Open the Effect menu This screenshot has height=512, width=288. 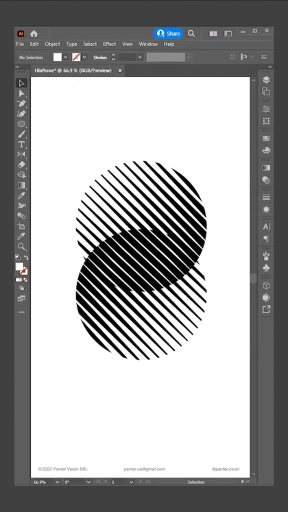(110, 44)
